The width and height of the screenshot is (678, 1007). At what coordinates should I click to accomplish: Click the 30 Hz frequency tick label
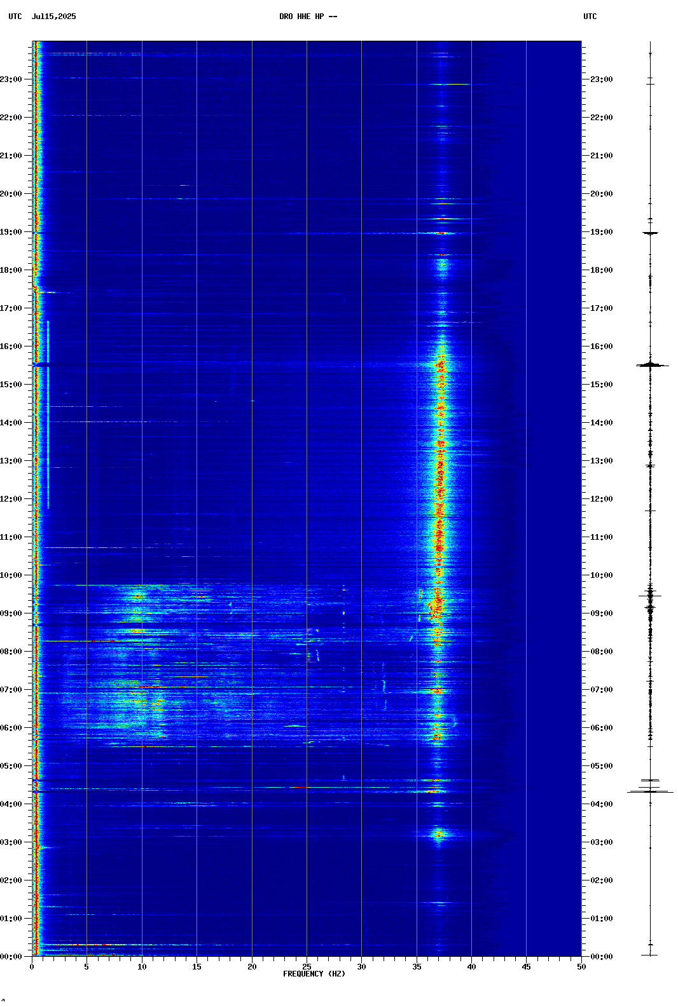tap(361, 967)
